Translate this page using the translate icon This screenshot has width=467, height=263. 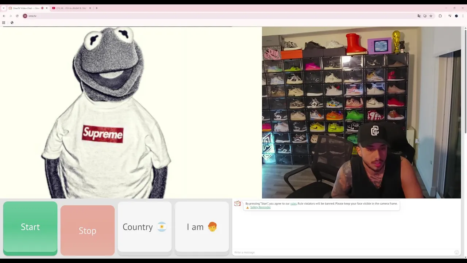419,16
